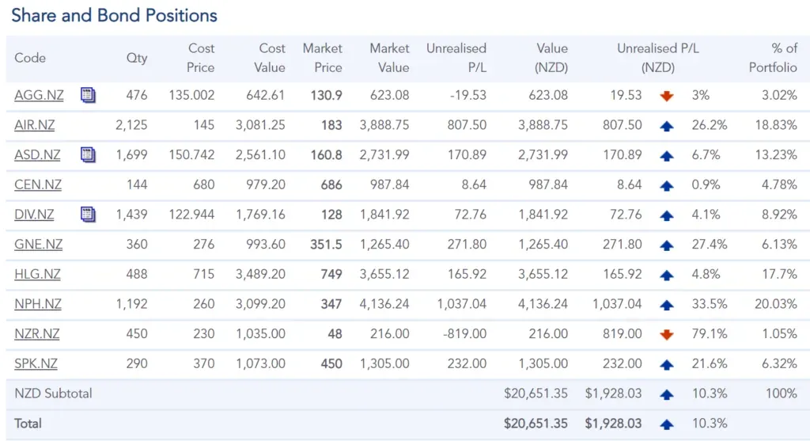Select the 1,841.92 market value cell

pyautogui.click(x=385, y=215)
